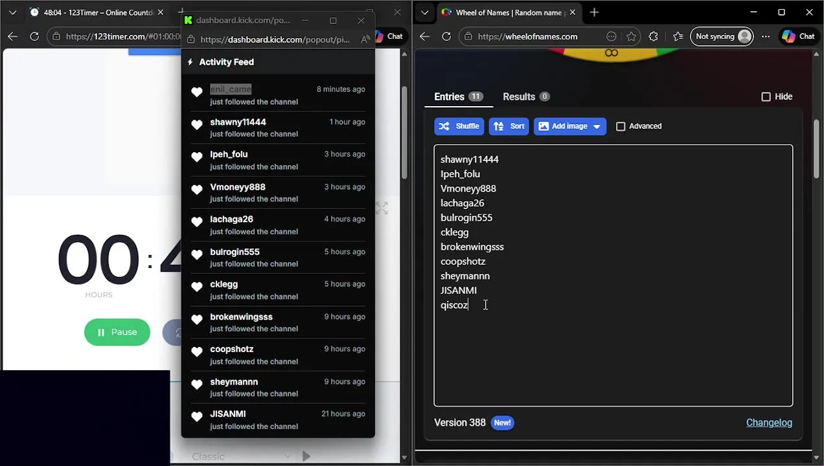Click the 123Timer fullscreen expand icon
The height and width of the screenshot is (466, 824).
click(382, 208)
